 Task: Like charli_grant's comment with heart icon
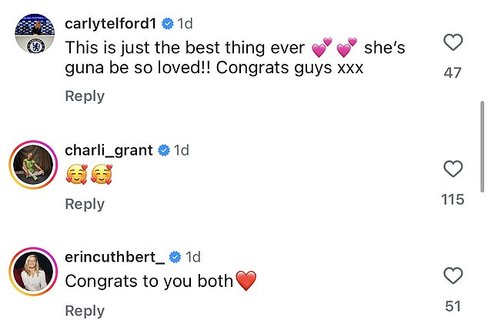pos(453,169)
